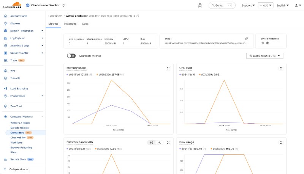The width and height of the screenshot is (304, 174).
Task: Expand Memory usage chart to fullscreen
Action: 168,68
